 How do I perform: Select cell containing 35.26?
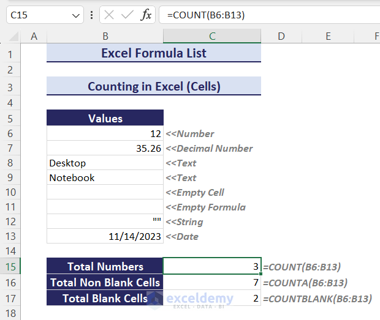[x=105, y=148]
